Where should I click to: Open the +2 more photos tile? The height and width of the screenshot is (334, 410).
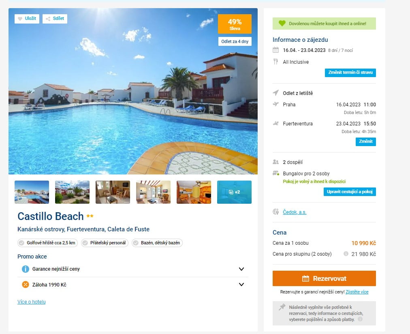point(234,192)
